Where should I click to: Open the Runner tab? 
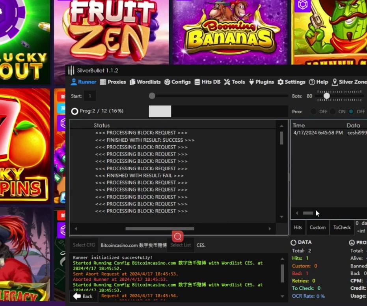point(84,82)
